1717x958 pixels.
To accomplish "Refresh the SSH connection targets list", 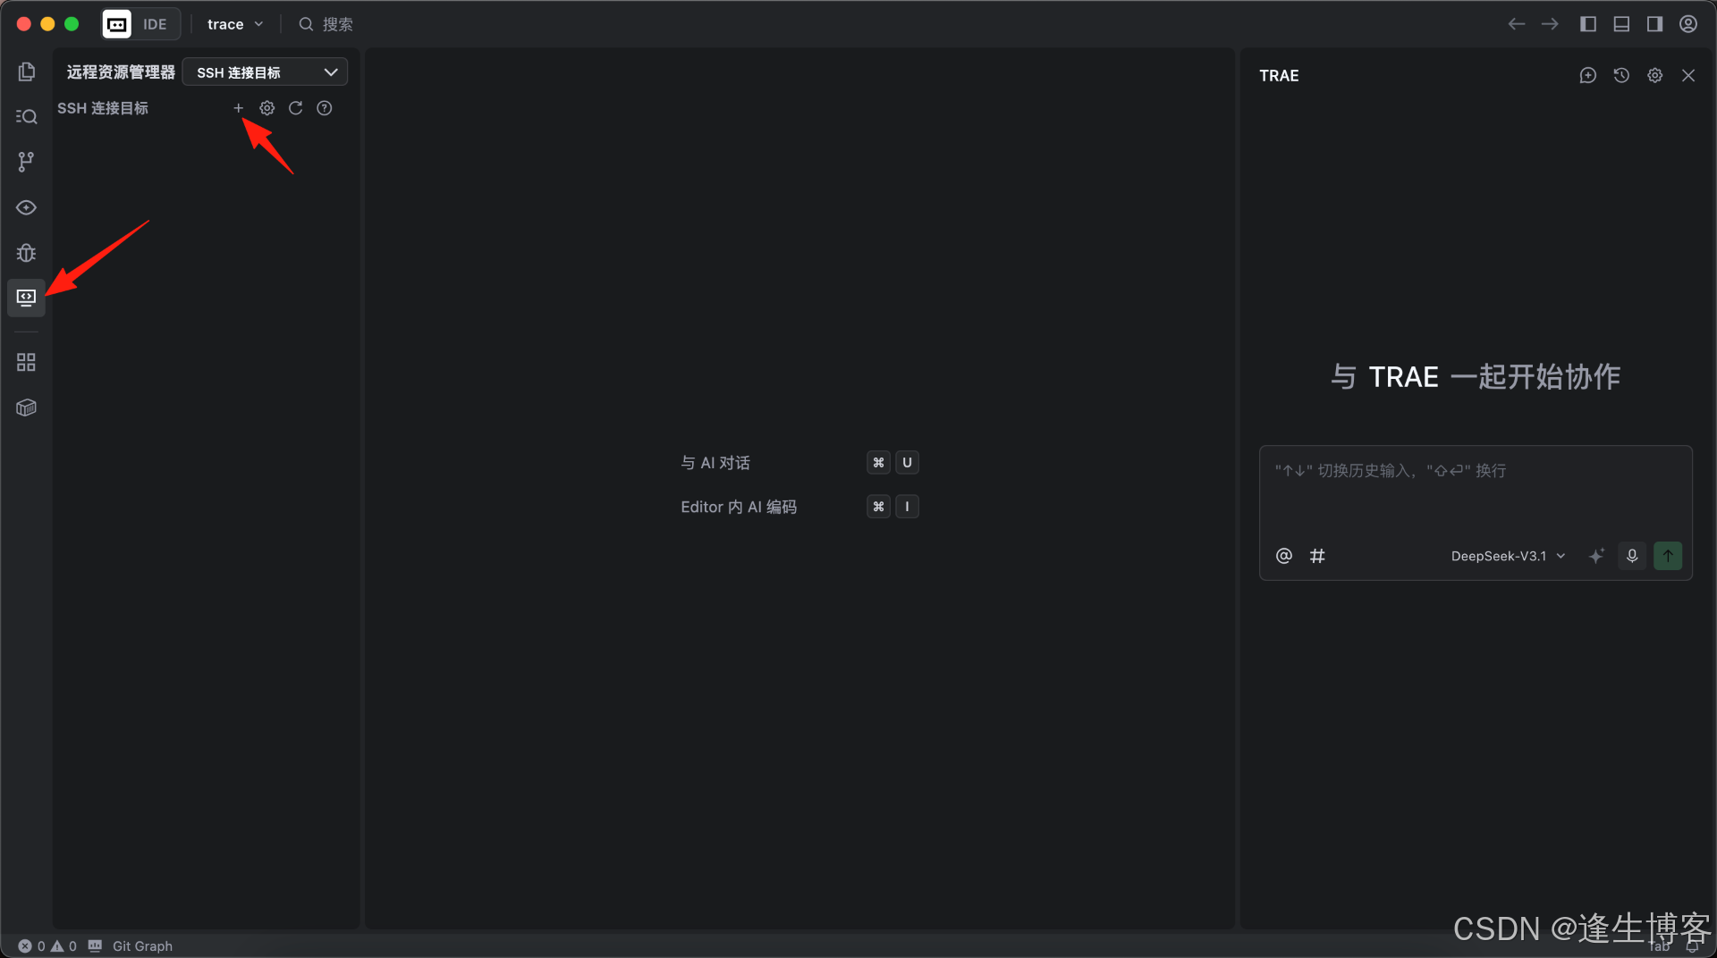I will tap(296, 108).
